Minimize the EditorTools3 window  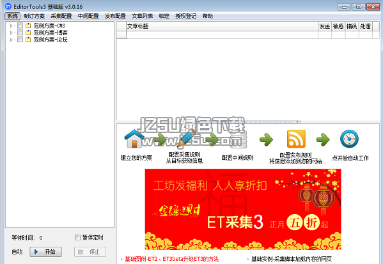345,7
